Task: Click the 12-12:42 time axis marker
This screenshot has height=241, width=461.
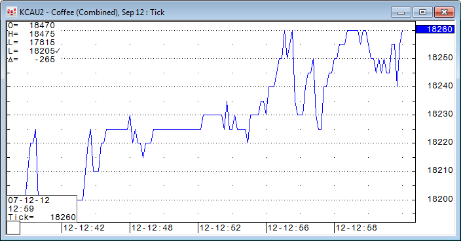Action: [84, 228]
